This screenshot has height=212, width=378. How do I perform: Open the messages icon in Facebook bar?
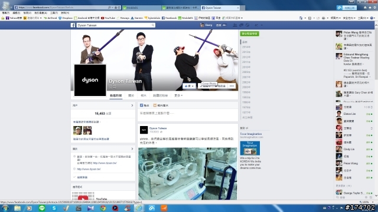(241, 25)
